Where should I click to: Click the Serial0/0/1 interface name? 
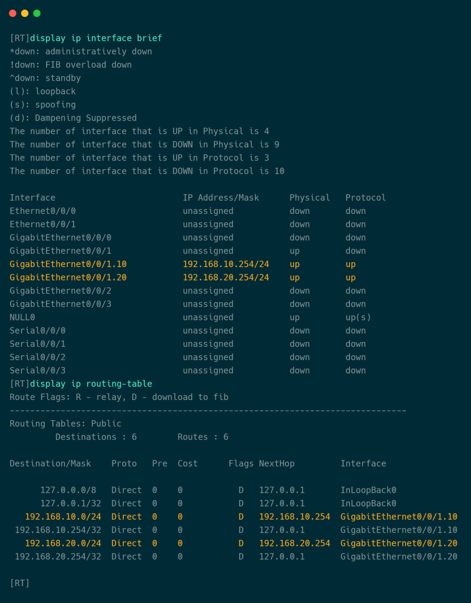tap(38, 344)
